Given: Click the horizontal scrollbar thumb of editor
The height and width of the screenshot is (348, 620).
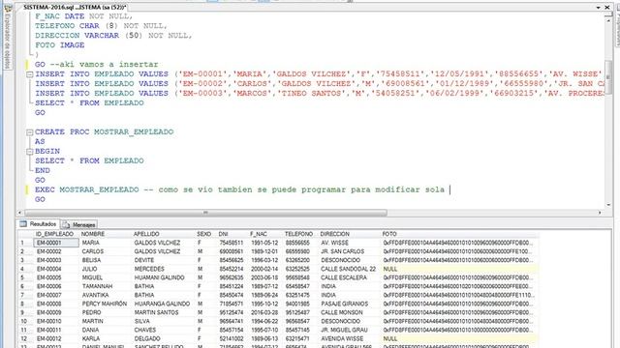Looking at the screenshot, I should click(205, 213).
